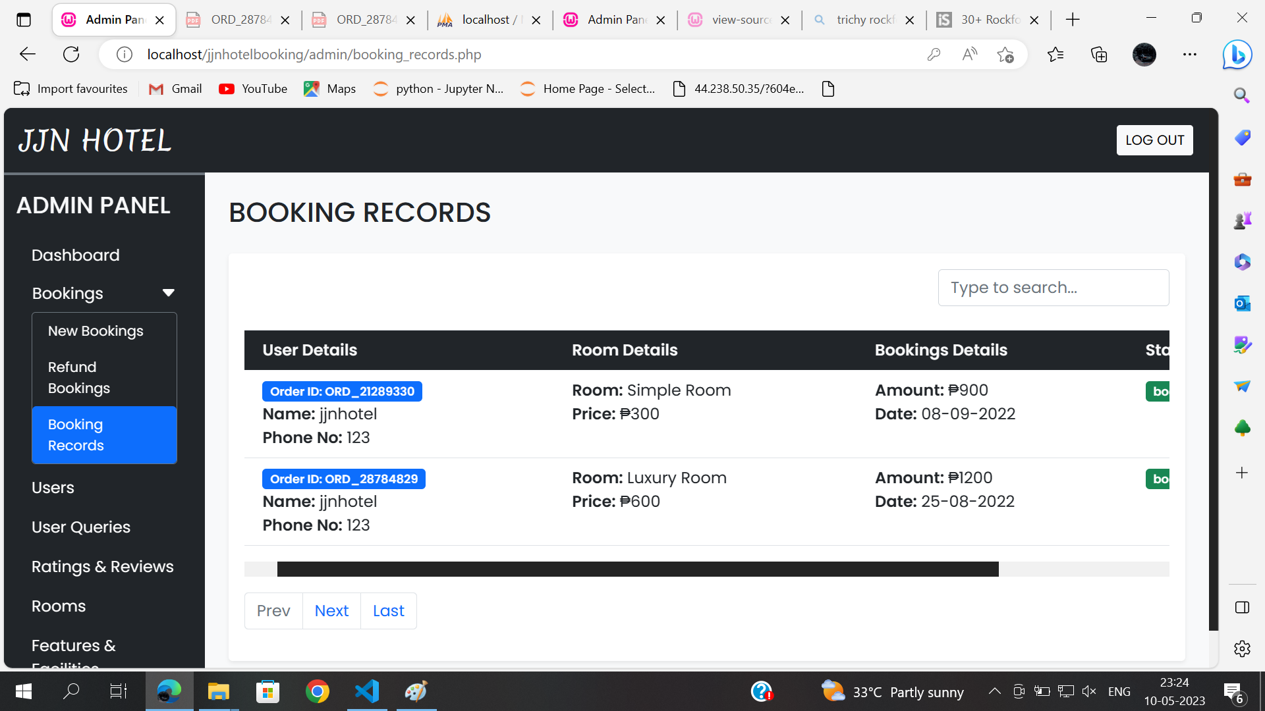Open the Shopping sidebar panel
Screen dimensions: 1265x711
[x=1241, y=138]
